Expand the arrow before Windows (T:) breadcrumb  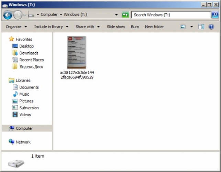61,15
